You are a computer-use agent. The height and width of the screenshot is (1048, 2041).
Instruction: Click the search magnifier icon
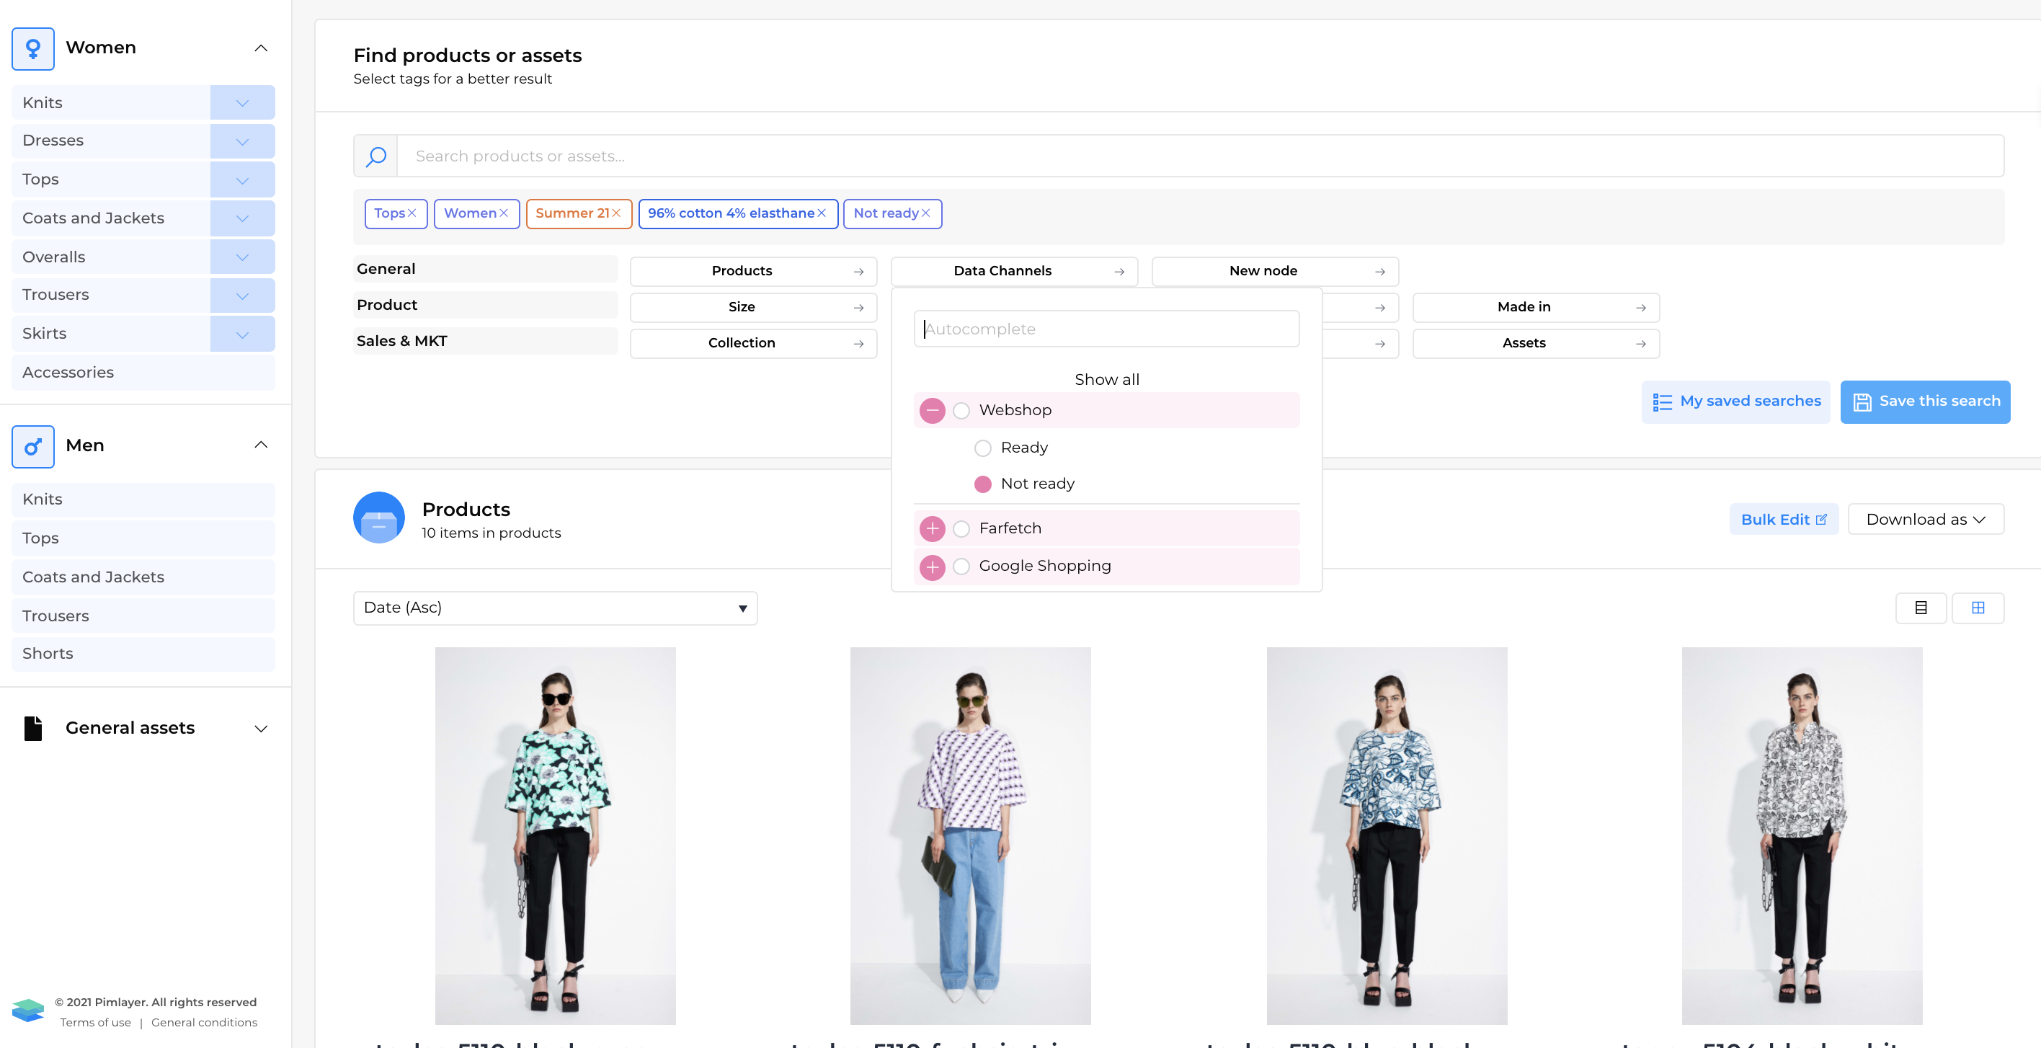click(375, 156)
